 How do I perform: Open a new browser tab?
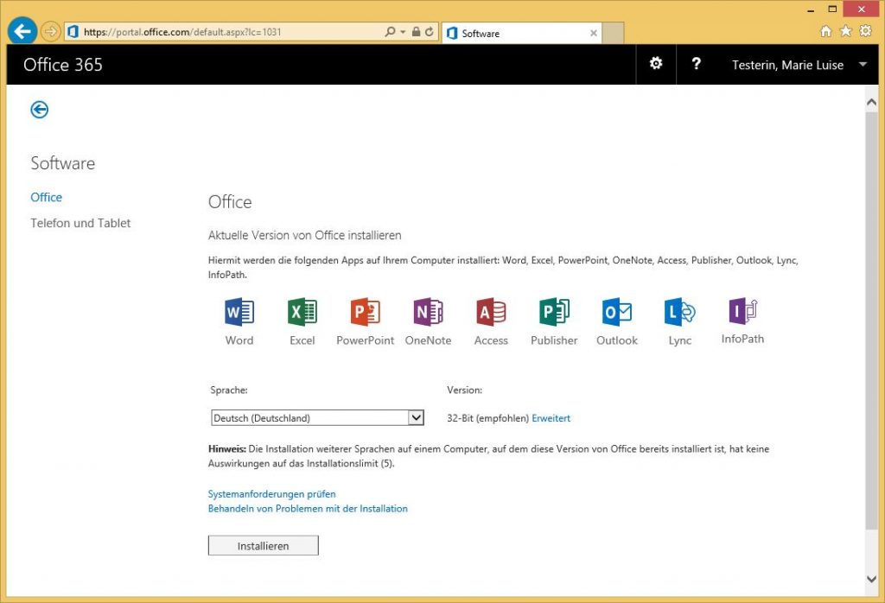point(613,34)
